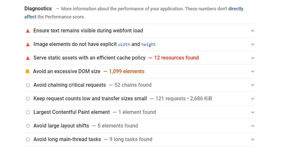Expand excessive DOM size chevron
Viewport: 285px width, 154px height.
pyautogui.click(x=253, y=71)
